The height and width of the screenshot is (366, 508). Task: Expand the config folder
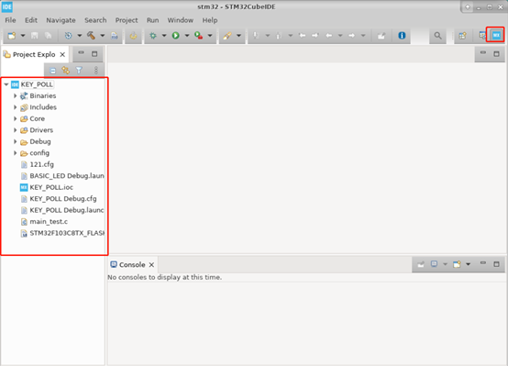(x=15, y=153)
